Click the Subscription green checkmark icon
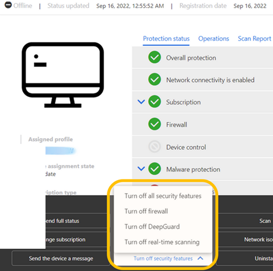 coord(155,101)
